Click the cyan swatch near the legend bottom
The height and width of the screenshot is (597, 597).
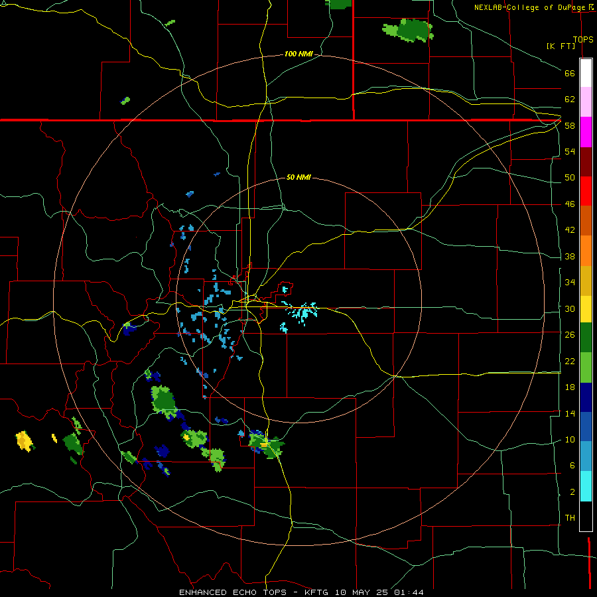(x=586, y=486)
